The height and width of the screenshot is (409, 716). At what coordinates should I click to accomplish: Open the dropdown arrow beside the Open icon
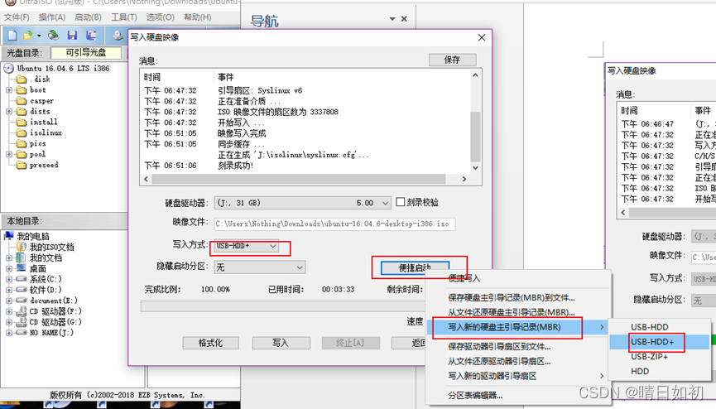[x=39, y=36]
